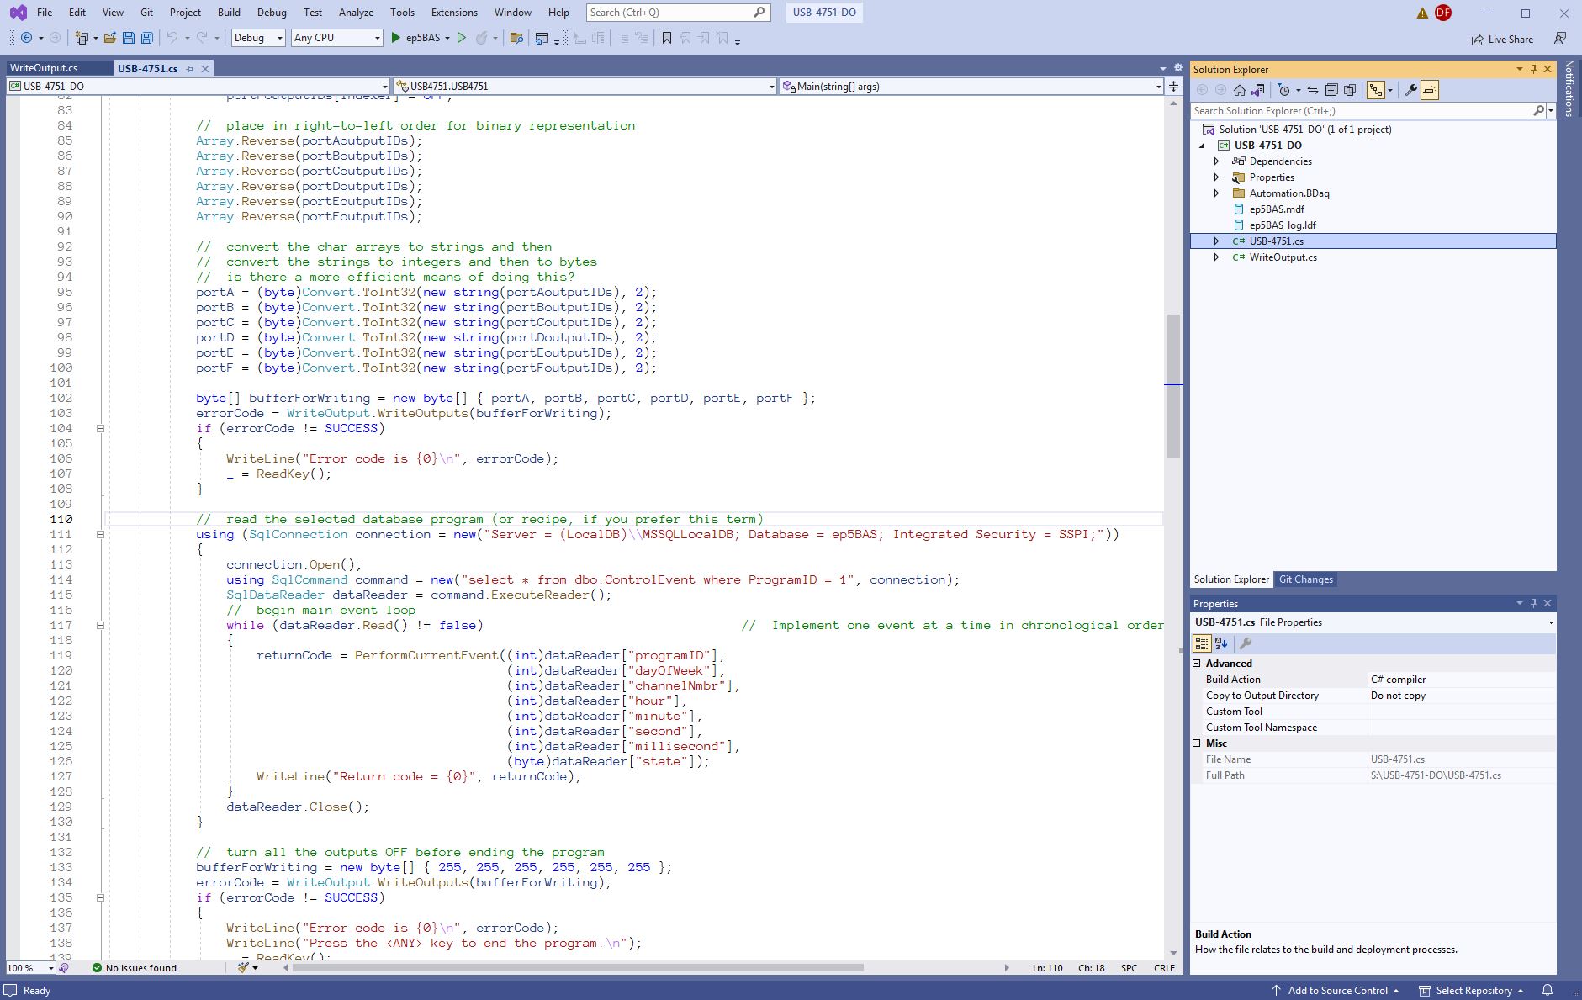Toggle Preview Selected Items in Solution Explorer
Image resolution: width=1582 pixels, height=1000 pixels.
(1430, 90)
